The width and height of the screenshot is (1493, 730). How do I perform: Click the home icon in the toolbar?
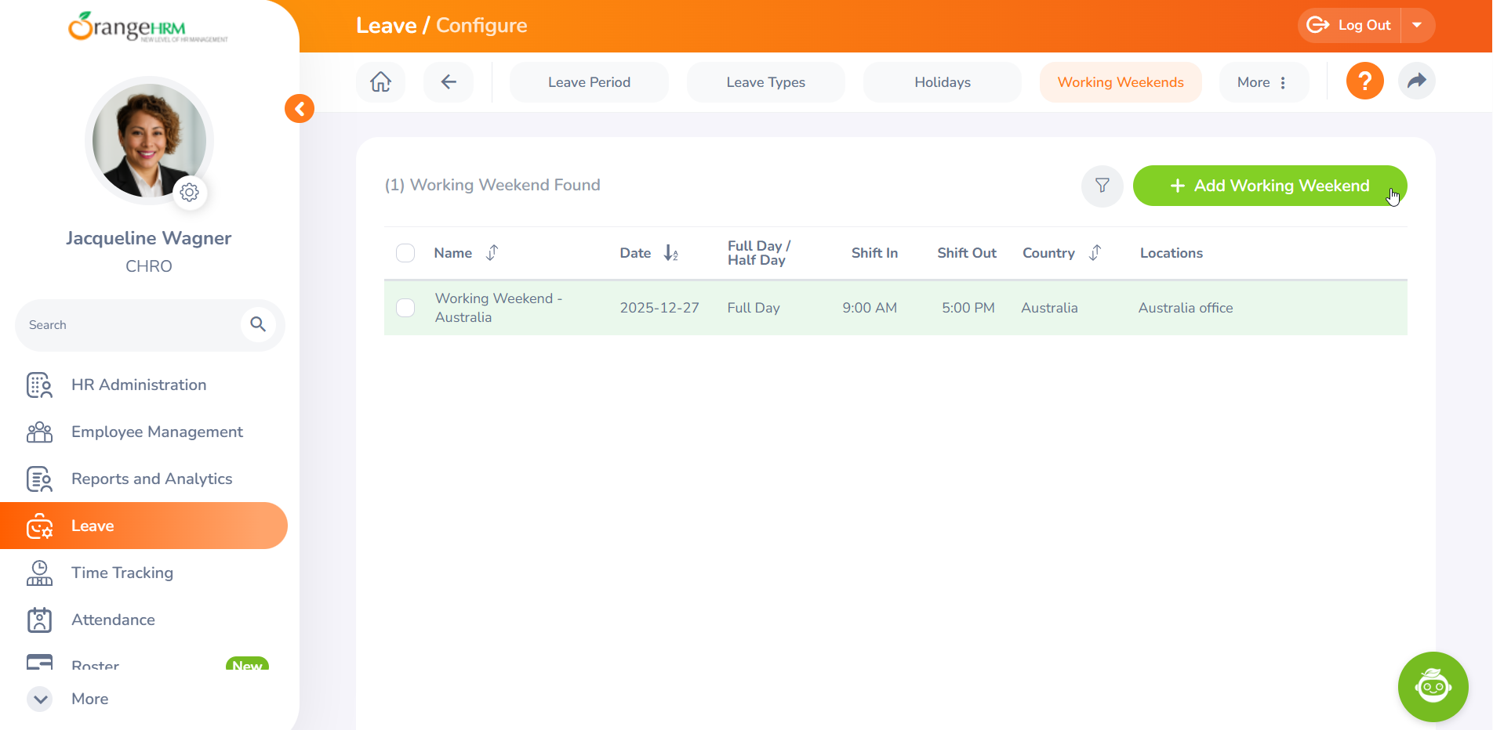tap(380, 82)
